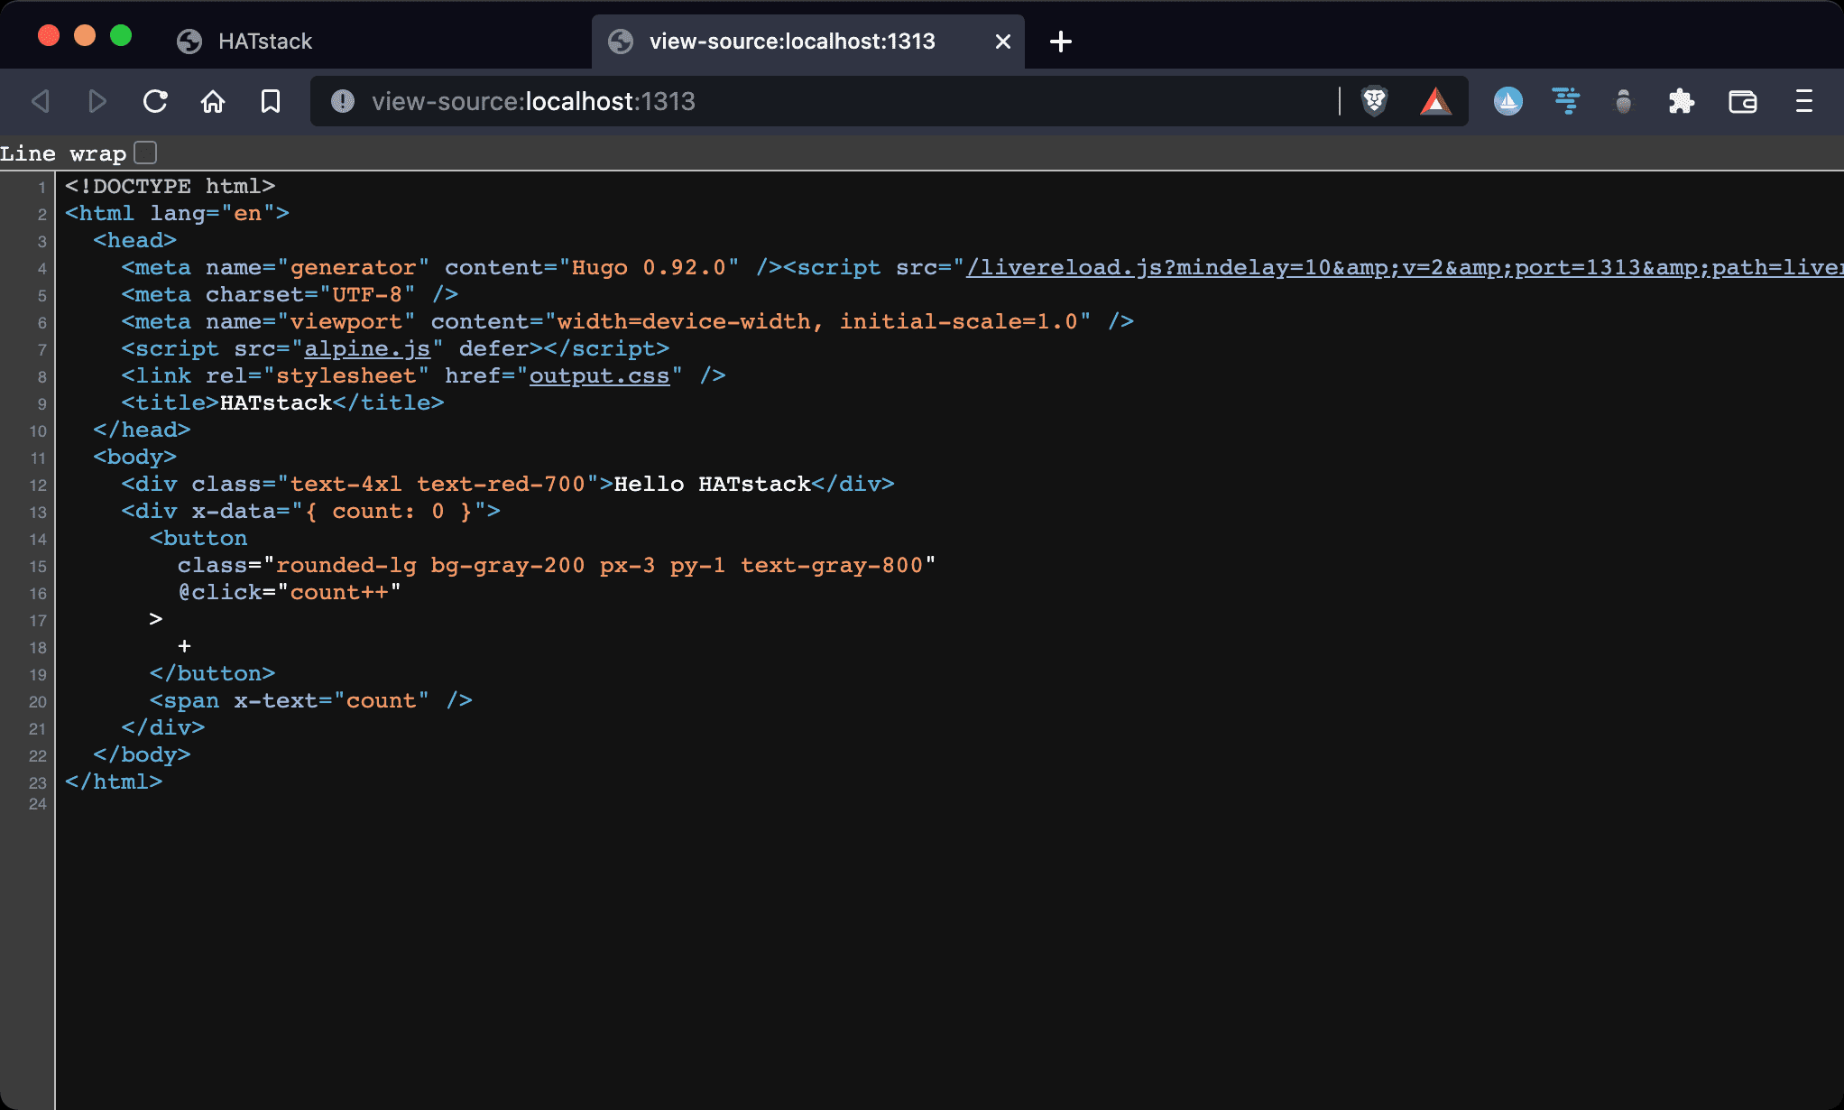
Task: Go forward to the next page
Action: pyautogui.click(x=97, y=101)
